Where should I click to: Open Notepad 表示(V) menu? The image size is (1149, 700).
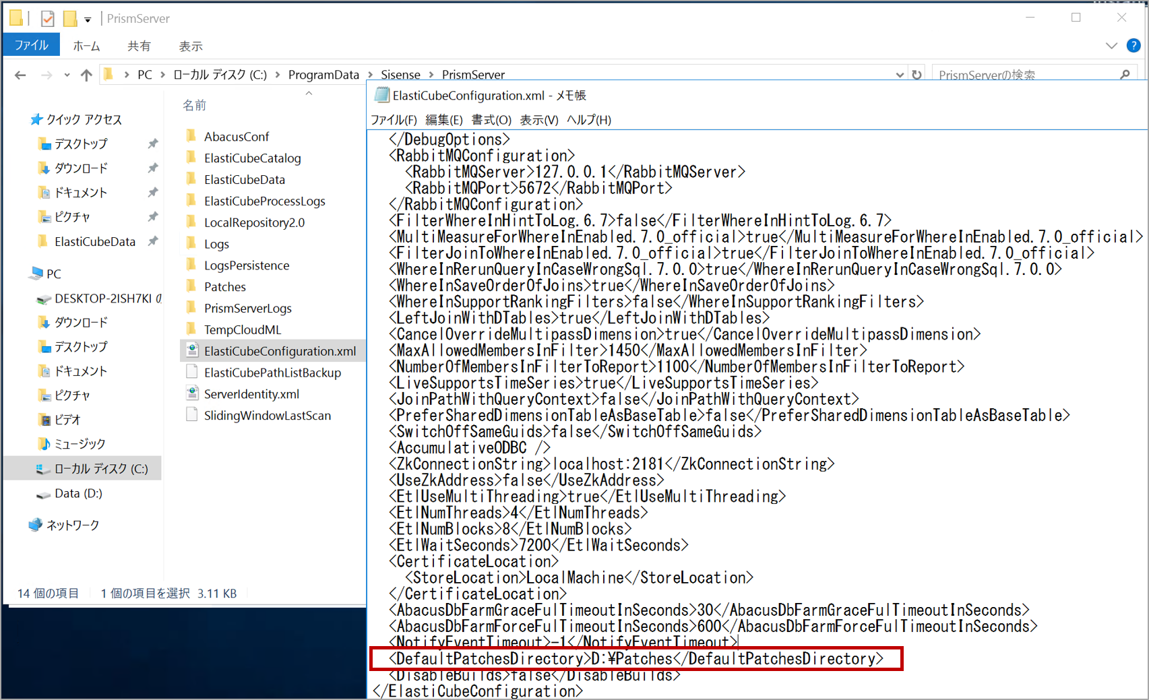pos(539,120)
